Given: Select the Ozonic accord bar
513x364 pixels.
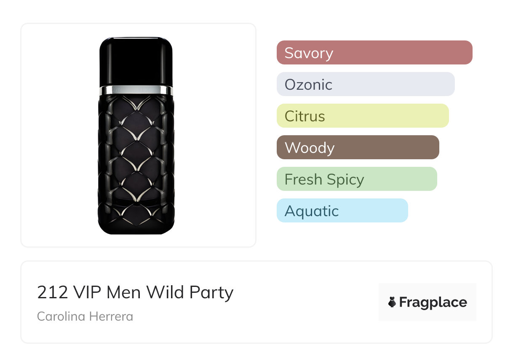Looking at the screenshot, I should [x=365, y=84].
